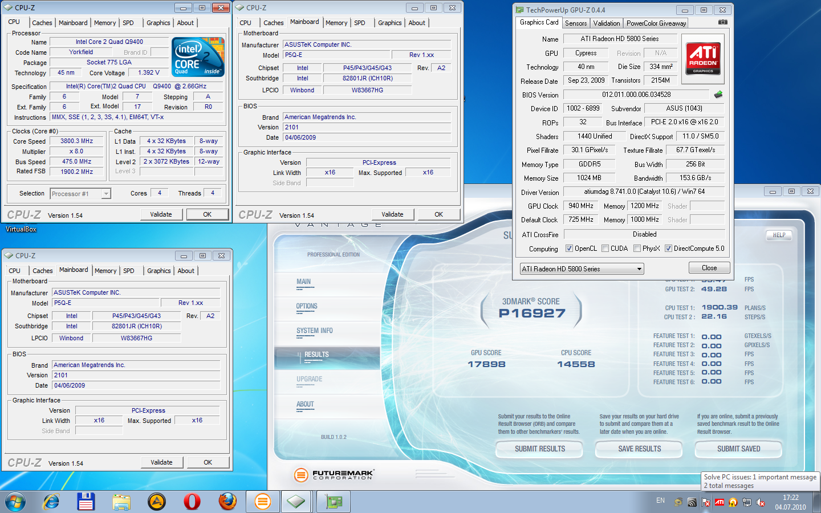This screenshot has height=513, width=821.
Task: Open the Windows Start menu orb
Action: point(15,502)
